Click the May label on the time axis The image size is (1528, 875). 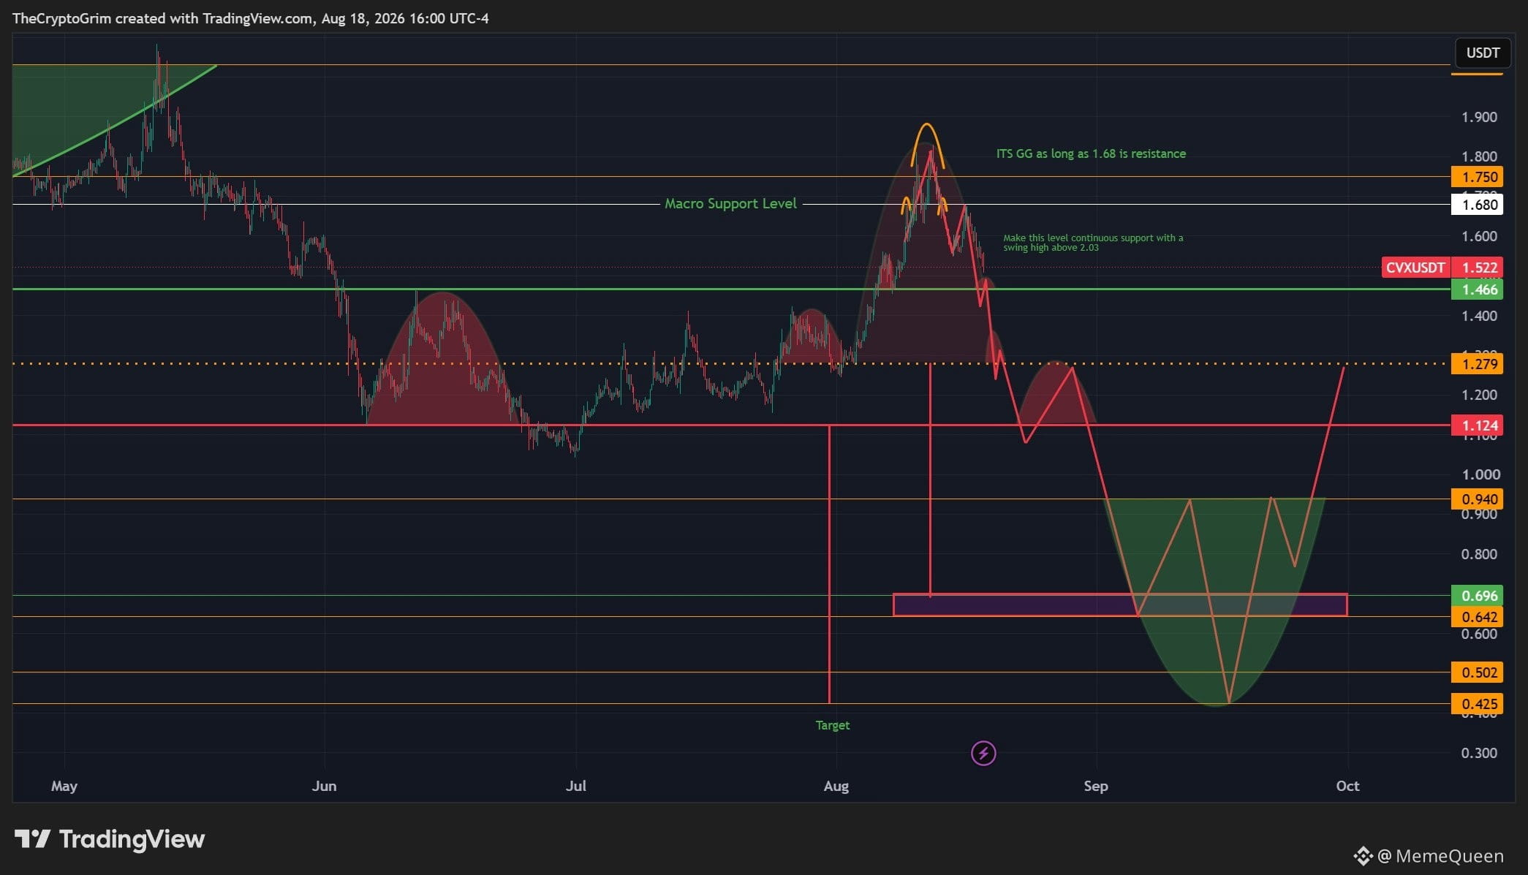pos(64,786)
